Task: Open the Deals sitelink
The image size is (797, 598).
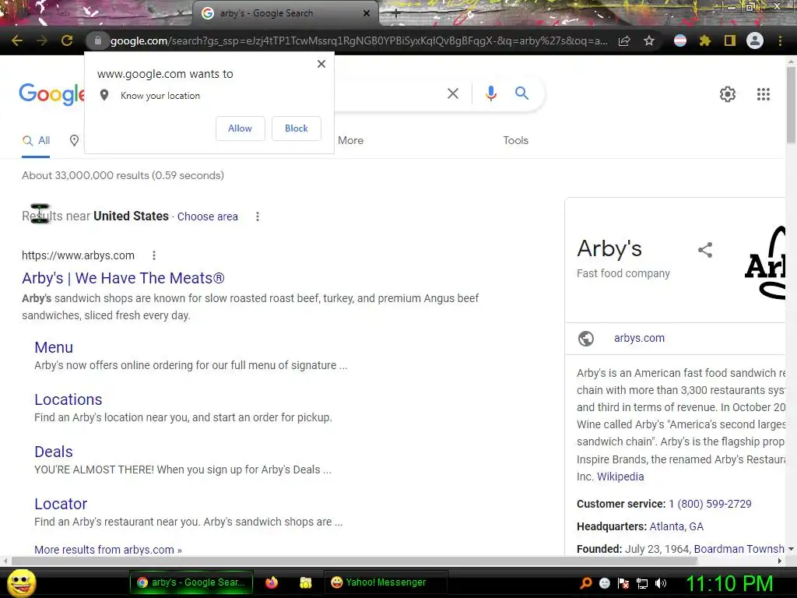Action: point(54,452)
